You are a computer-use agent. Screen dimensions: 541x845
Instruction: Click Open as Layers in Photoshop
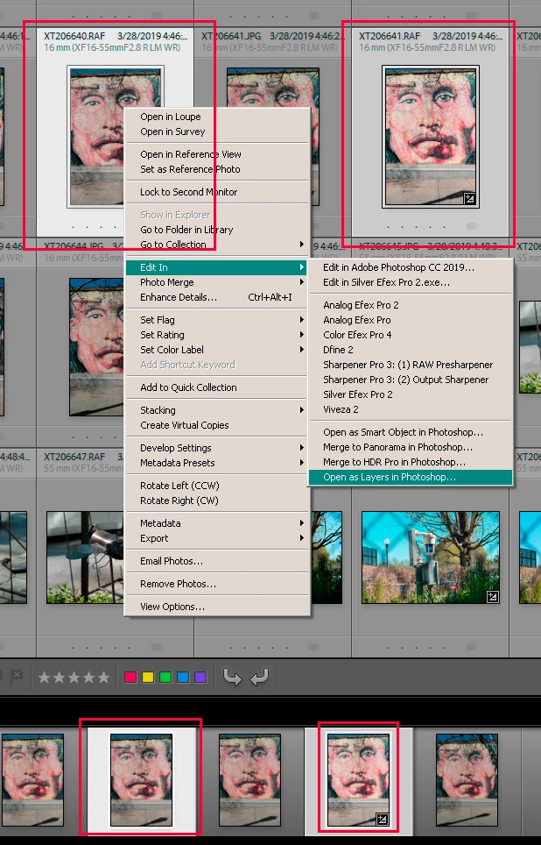click(411, 477)
